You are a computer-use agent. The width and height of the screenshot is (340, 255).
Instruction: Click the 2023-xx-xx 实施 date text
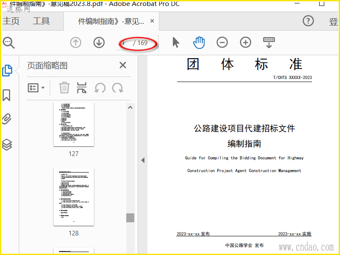point(295,234)
